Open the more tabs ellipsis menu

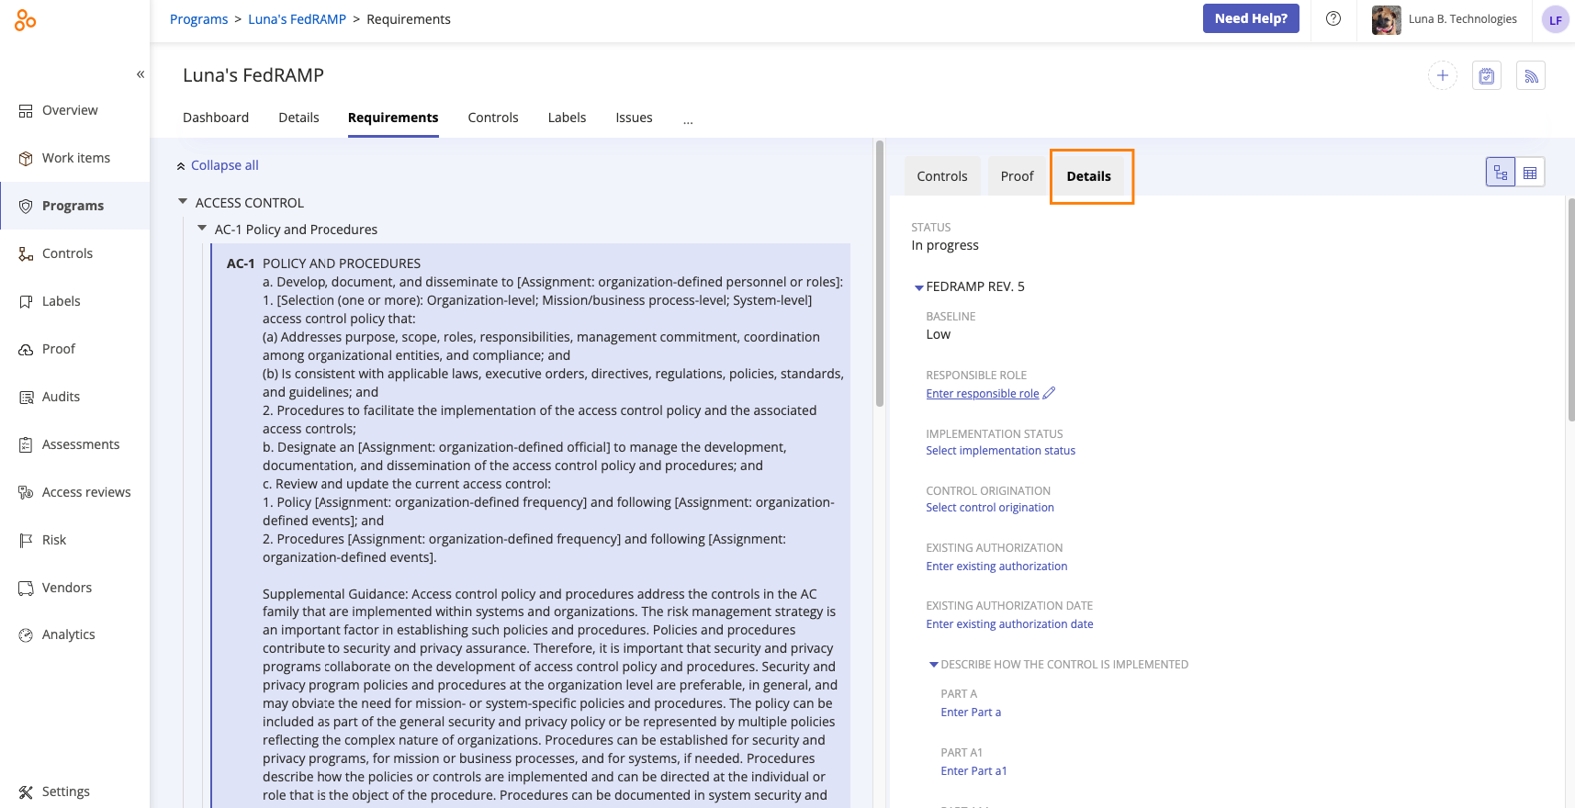[x=688, y=119]
